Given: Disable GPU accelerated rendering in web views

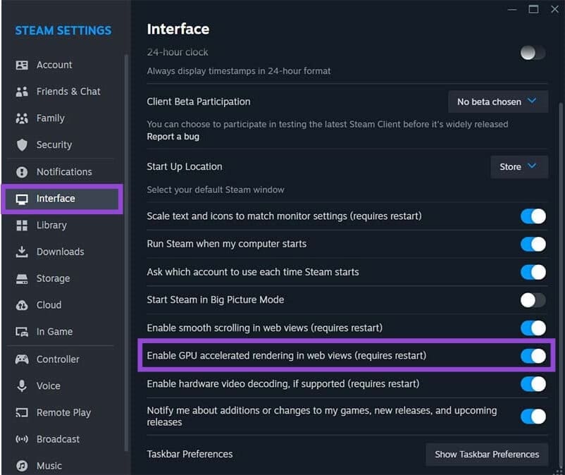Looking at the screenshot, I should [533, 356].
